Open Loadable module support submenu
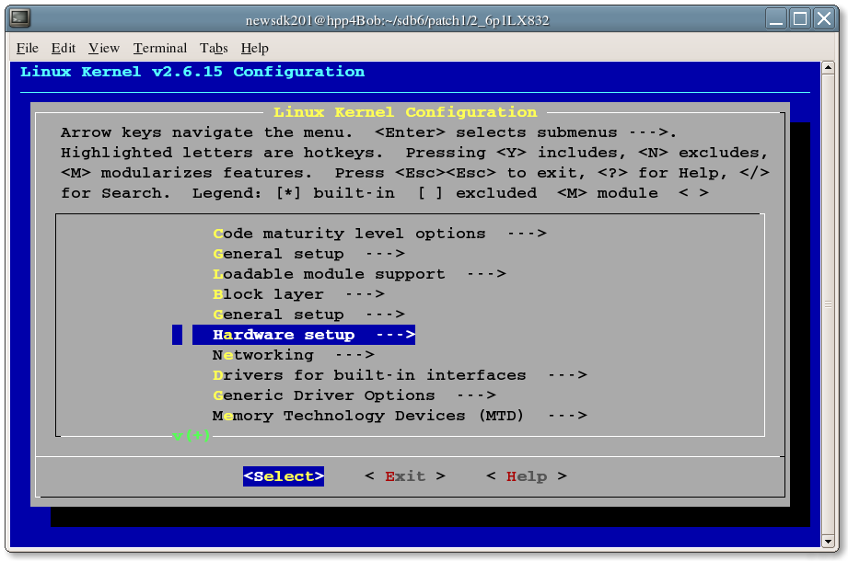 360,274
